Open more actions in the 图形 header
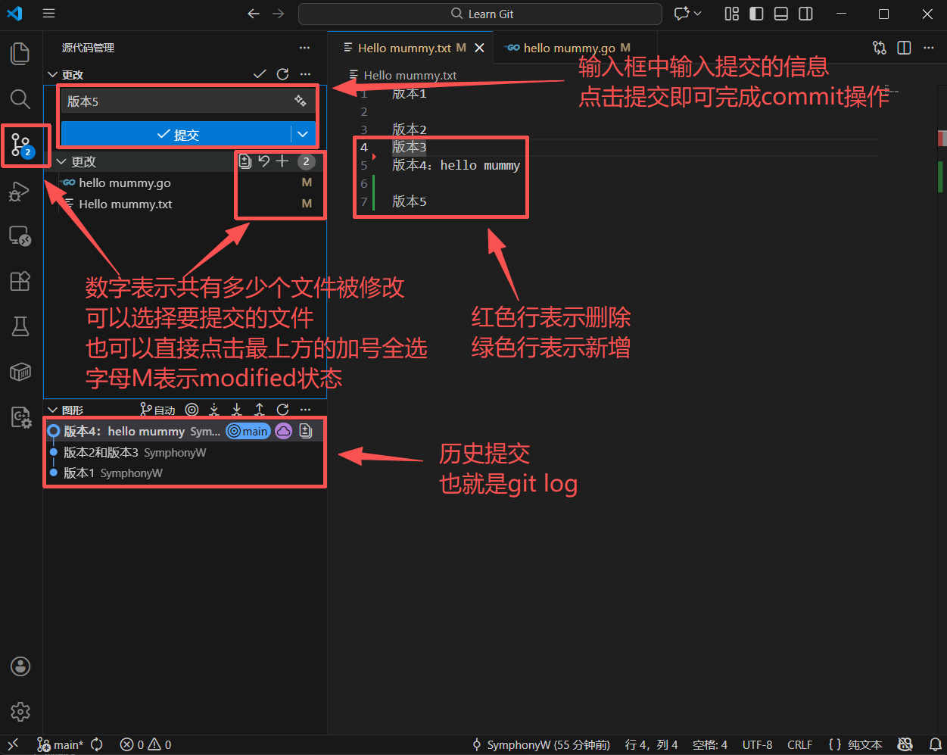Screen dimensions: 947x755 [x=305, y=410]
